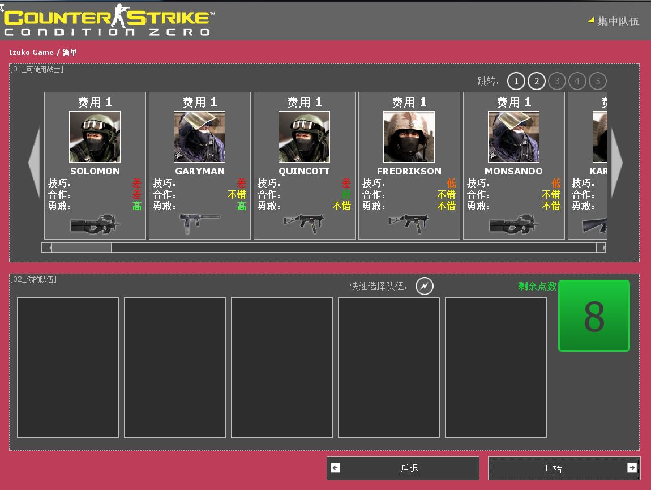This screenshot has height=490, width=651.
Task: Click the green remaining points 8 display
Action: [594, 316]
